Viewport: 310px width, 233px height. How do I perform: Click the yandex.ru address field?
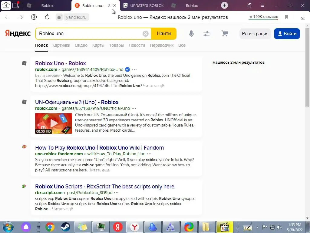(x=76, y=17)
